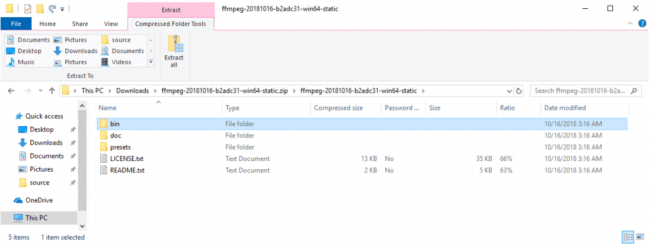Viewport: 649px width, 244px height.
Task: Sort files by the Type column header
Action: (266, 108)
